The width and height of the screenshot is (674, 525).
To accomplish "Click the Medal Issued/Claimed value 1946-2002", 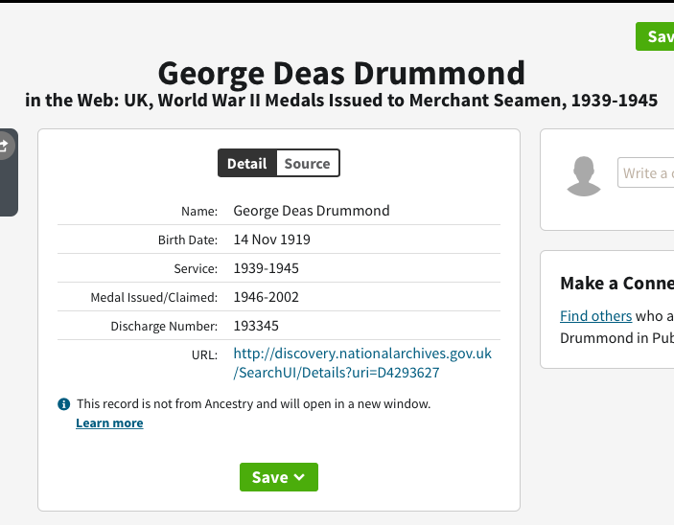I will pos(267,297).
